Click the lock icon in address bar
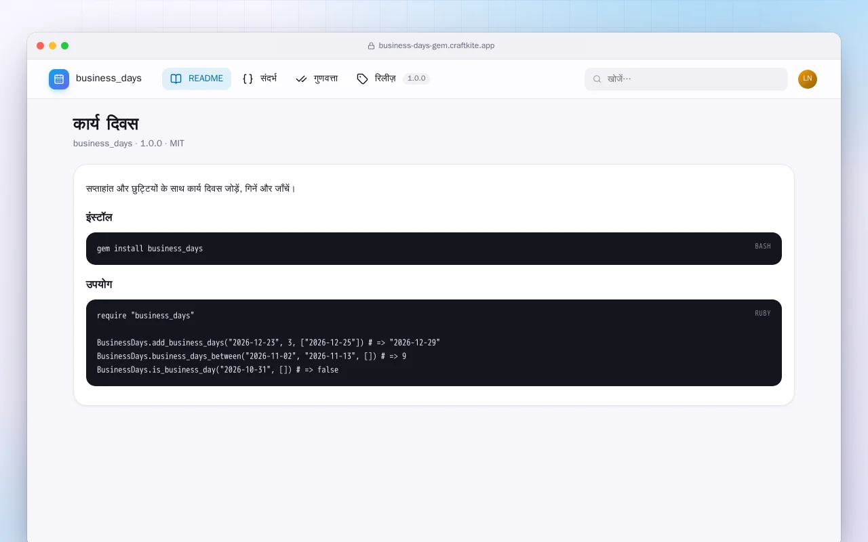868x542 pixels. [371, 46]
